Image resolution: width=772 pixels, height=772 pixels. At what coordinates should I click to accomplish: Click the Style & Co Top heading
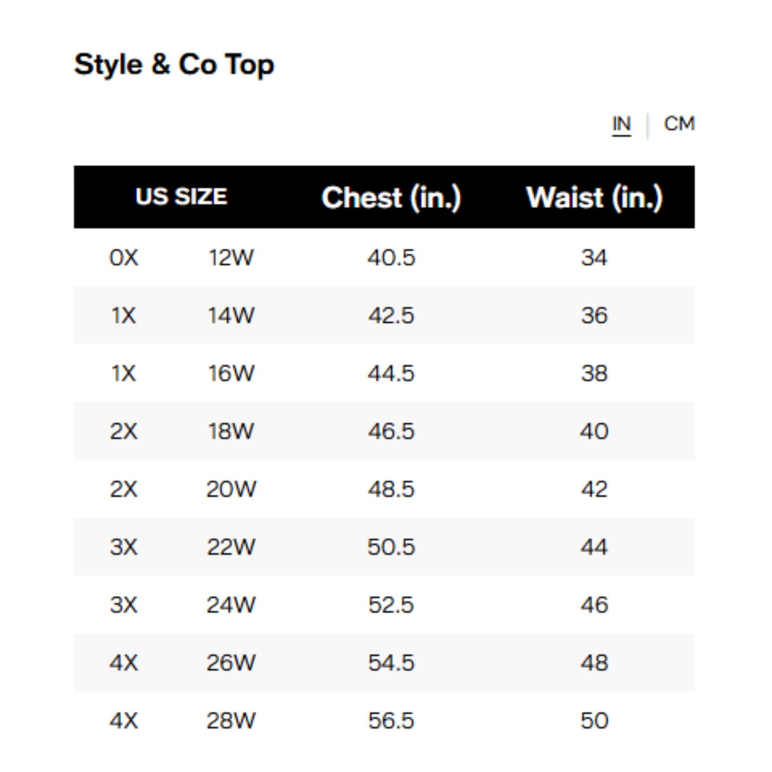(174, 64)
